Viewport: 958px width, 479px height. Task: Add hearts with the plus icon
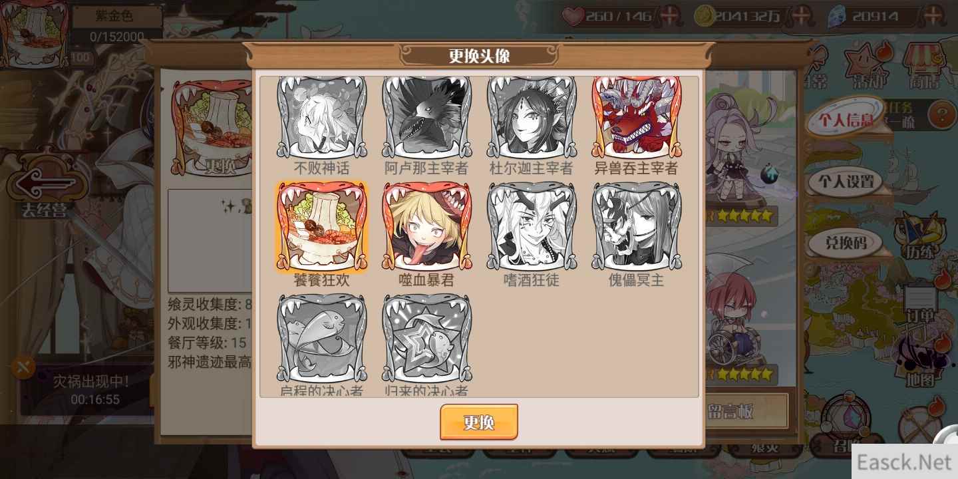(x=670, y=16)
